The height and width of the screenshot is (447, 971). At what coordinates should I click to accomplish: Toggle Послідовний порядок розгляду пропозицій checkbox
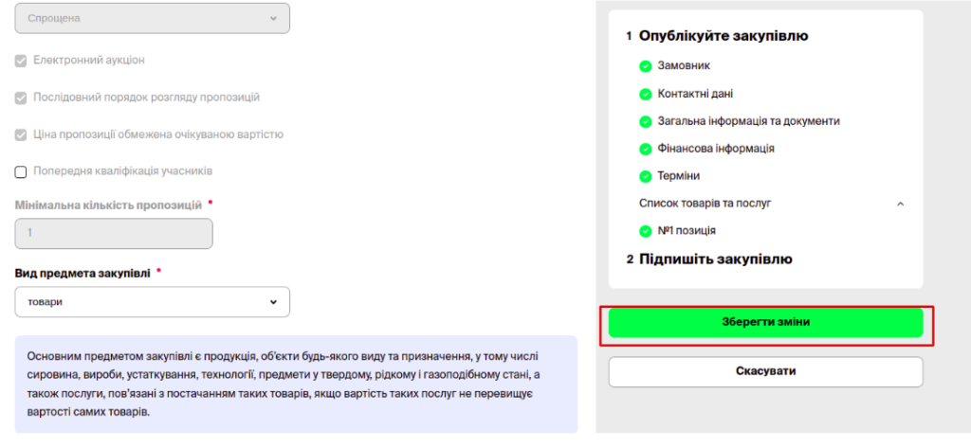click(21, 98)
